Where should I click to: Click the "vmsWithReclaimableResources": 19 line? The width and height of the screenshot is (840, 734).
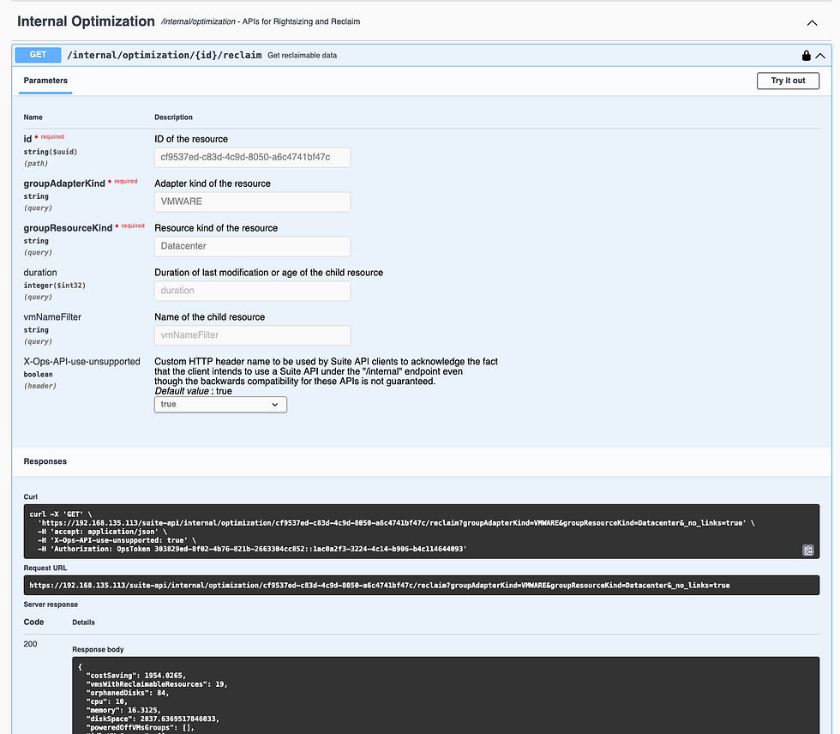pos(156,684)
